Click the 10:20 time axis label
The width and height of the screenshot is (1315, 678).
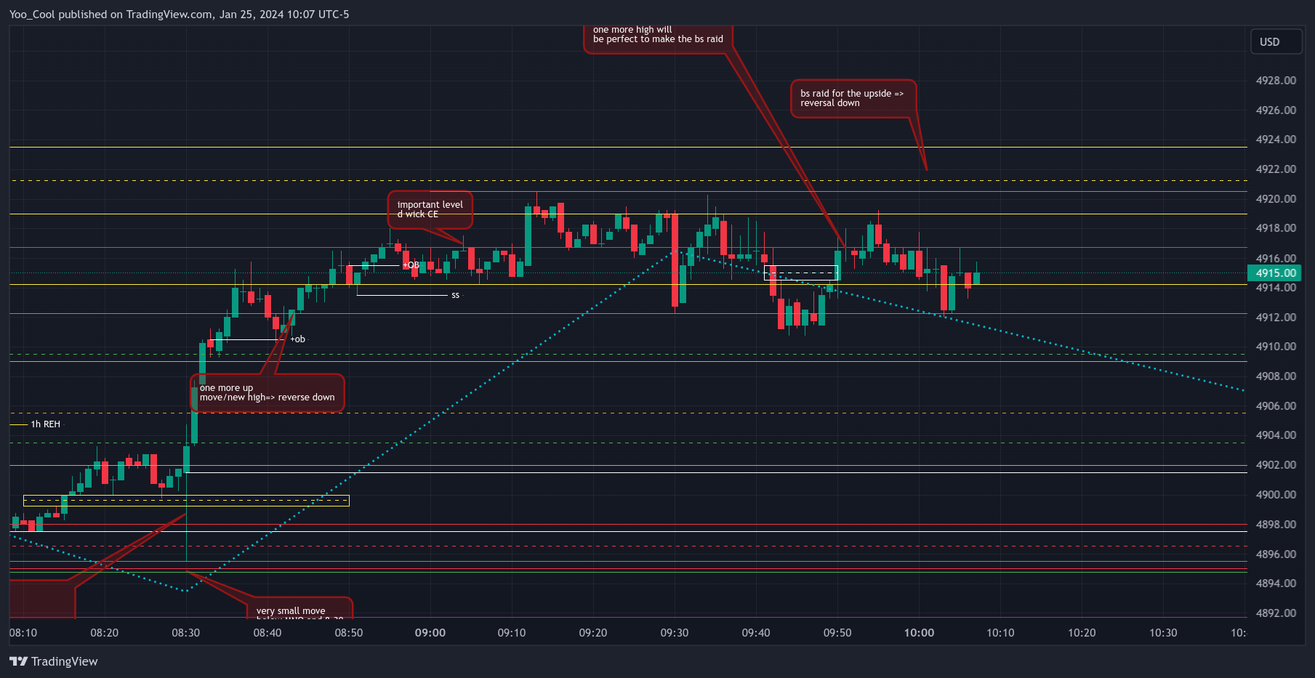tap(1082, 633)
